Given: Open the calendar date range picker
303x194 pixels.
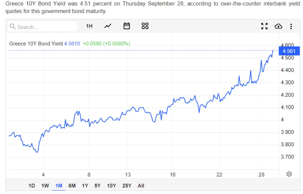Looking at the screenshot, I should 127,26.
